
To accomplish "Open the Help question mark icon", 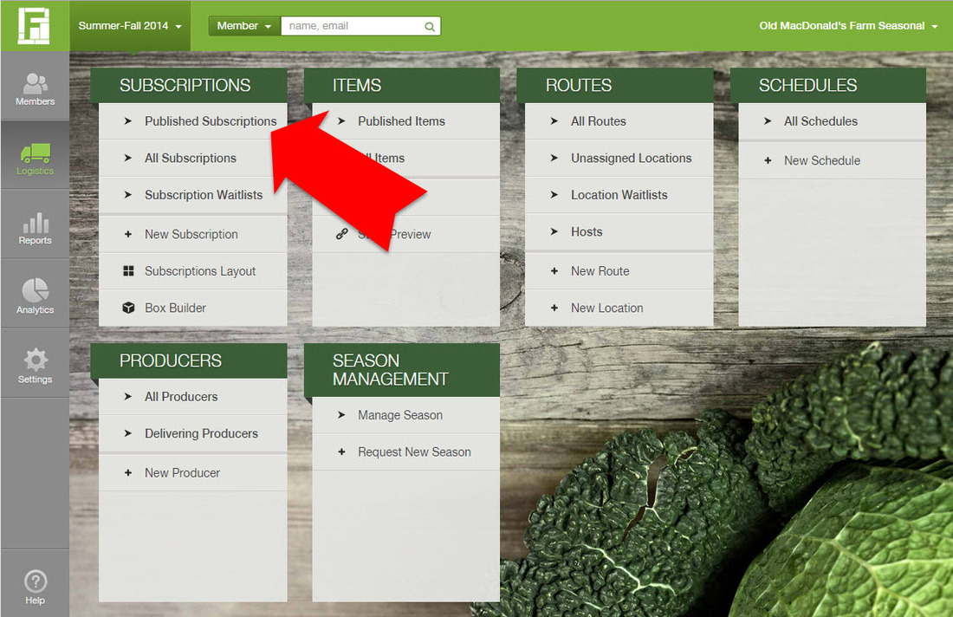I will point(36,581).
